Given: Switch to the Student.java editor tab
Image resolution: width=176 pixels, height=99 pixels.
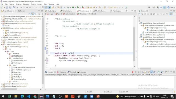Looking at the screenshot, I should [51, 11].
